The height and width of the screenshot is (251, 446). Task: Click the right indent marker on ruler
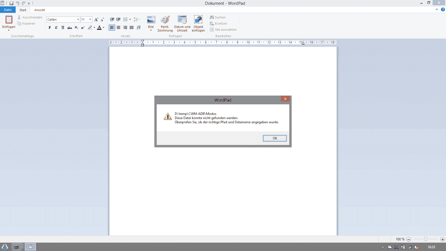click(x=303, y=43)
